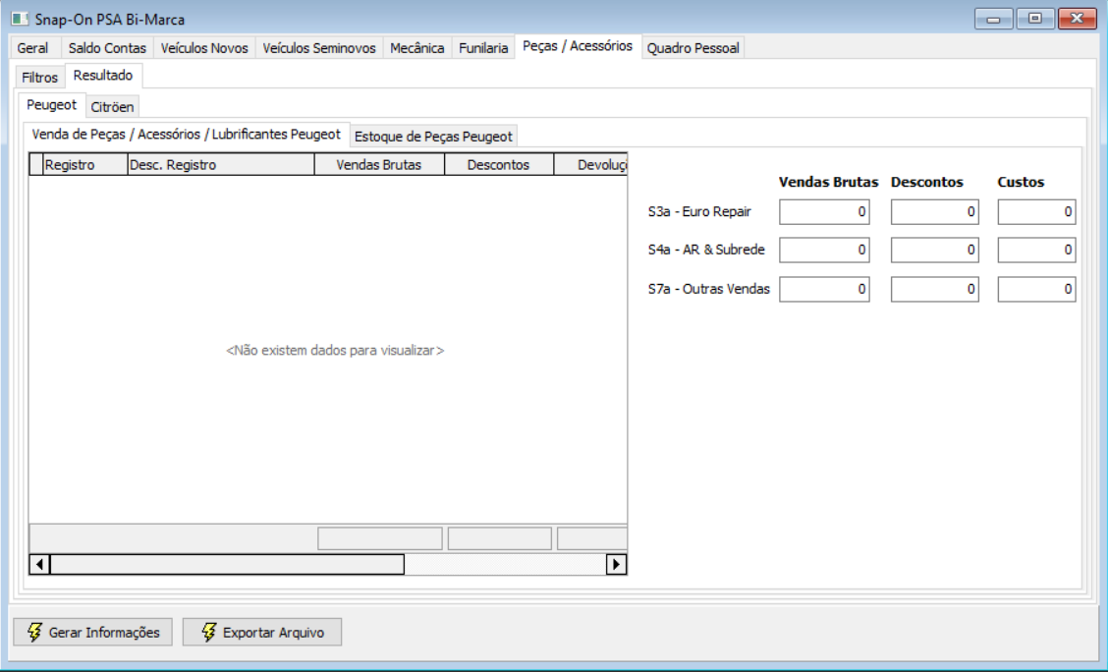Click the Snap-On application icon in title bar
Screen dimensions: 1108x672
tap(20, 19)
